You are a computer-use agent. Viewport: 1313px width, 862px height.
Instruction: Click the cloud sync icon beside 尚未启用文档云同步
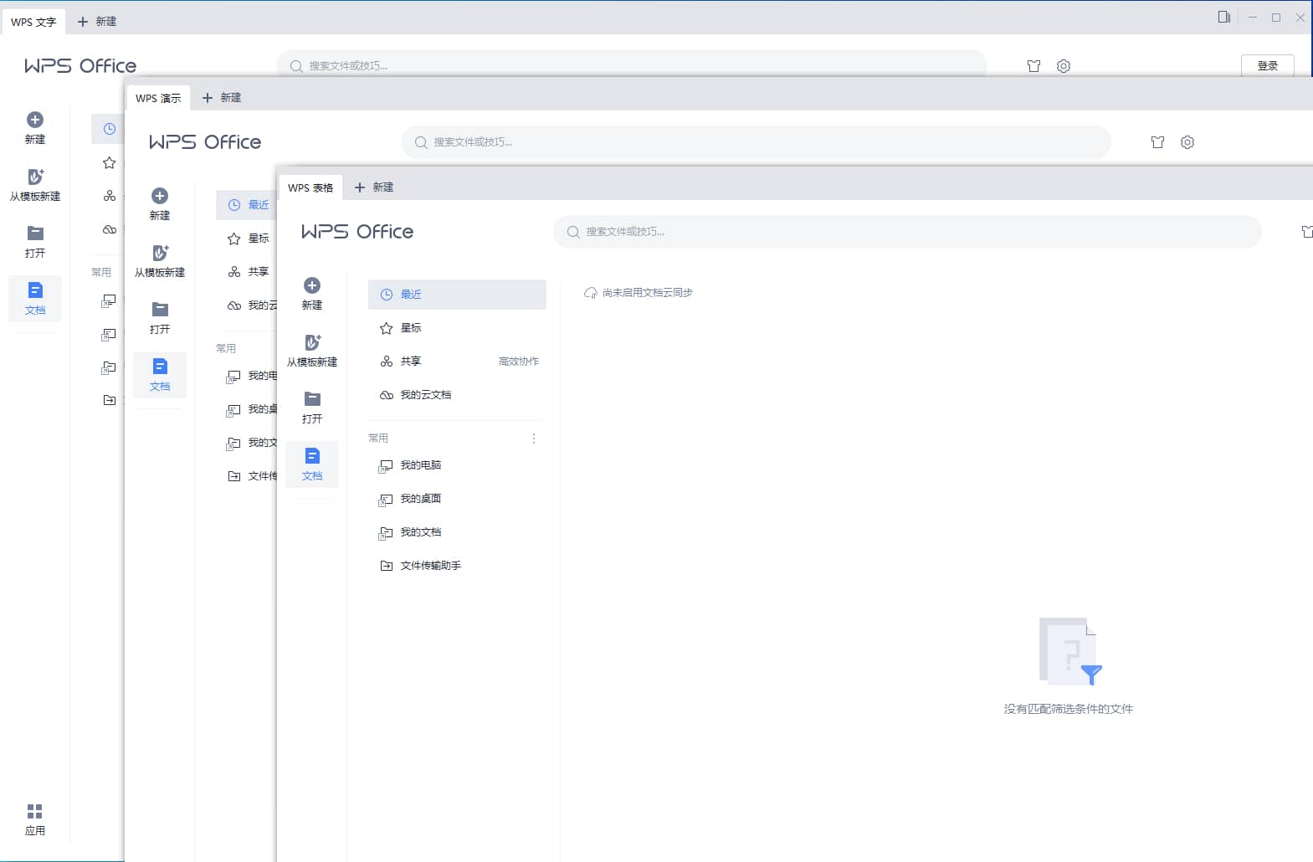coord(591,293)
